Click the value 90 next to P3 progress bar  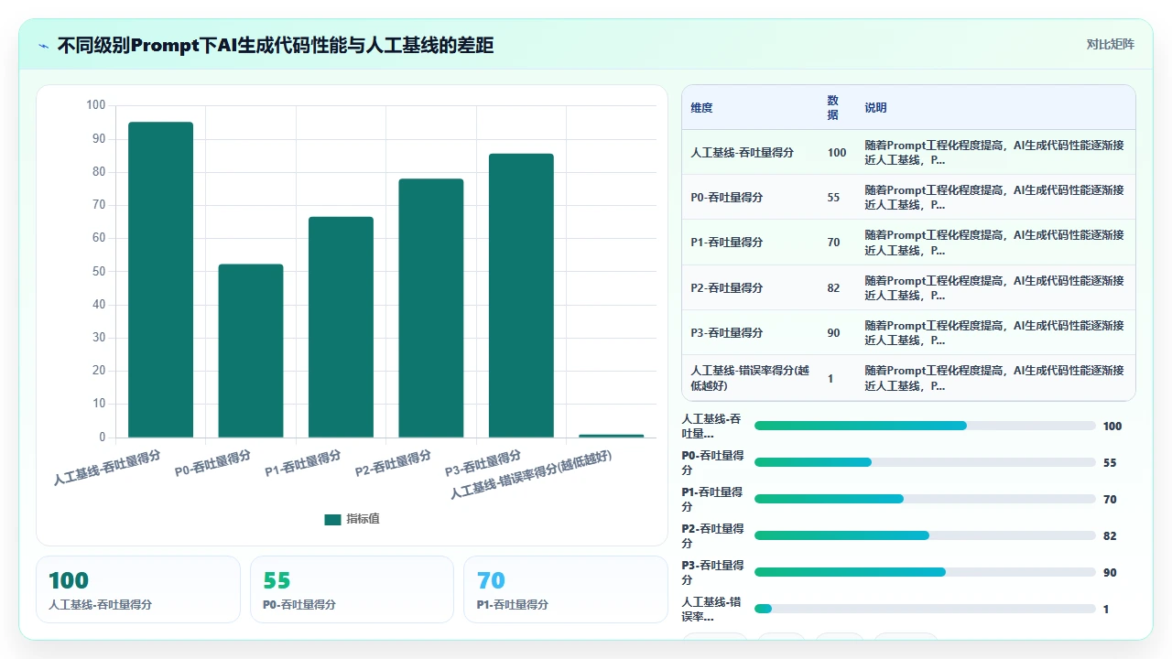[x=1110, y=572]
